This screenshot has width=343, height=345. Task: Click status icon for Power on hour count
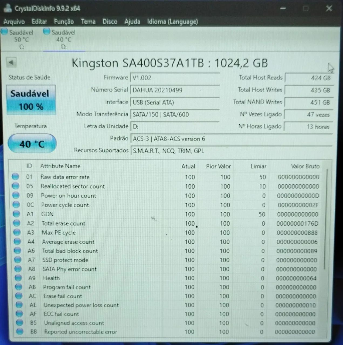click(x=16, y=195)
